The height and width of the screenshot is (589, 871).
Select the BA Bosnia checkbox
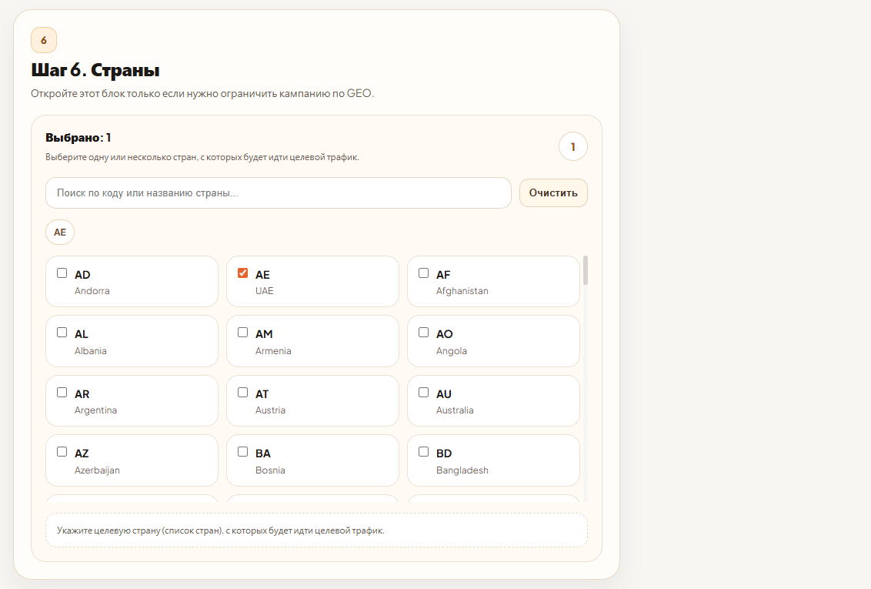243,452
